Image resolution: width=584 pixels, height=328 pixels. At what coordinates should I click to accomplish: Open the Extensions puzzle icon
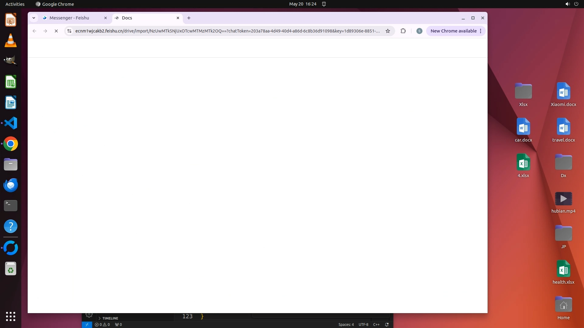tap(403, 31)
